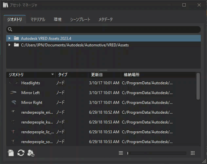Image resolution: width=207 pixels, height=164 pixels.
Task: Click the reload geometry assets icon
Action: (x=31, y=153)
